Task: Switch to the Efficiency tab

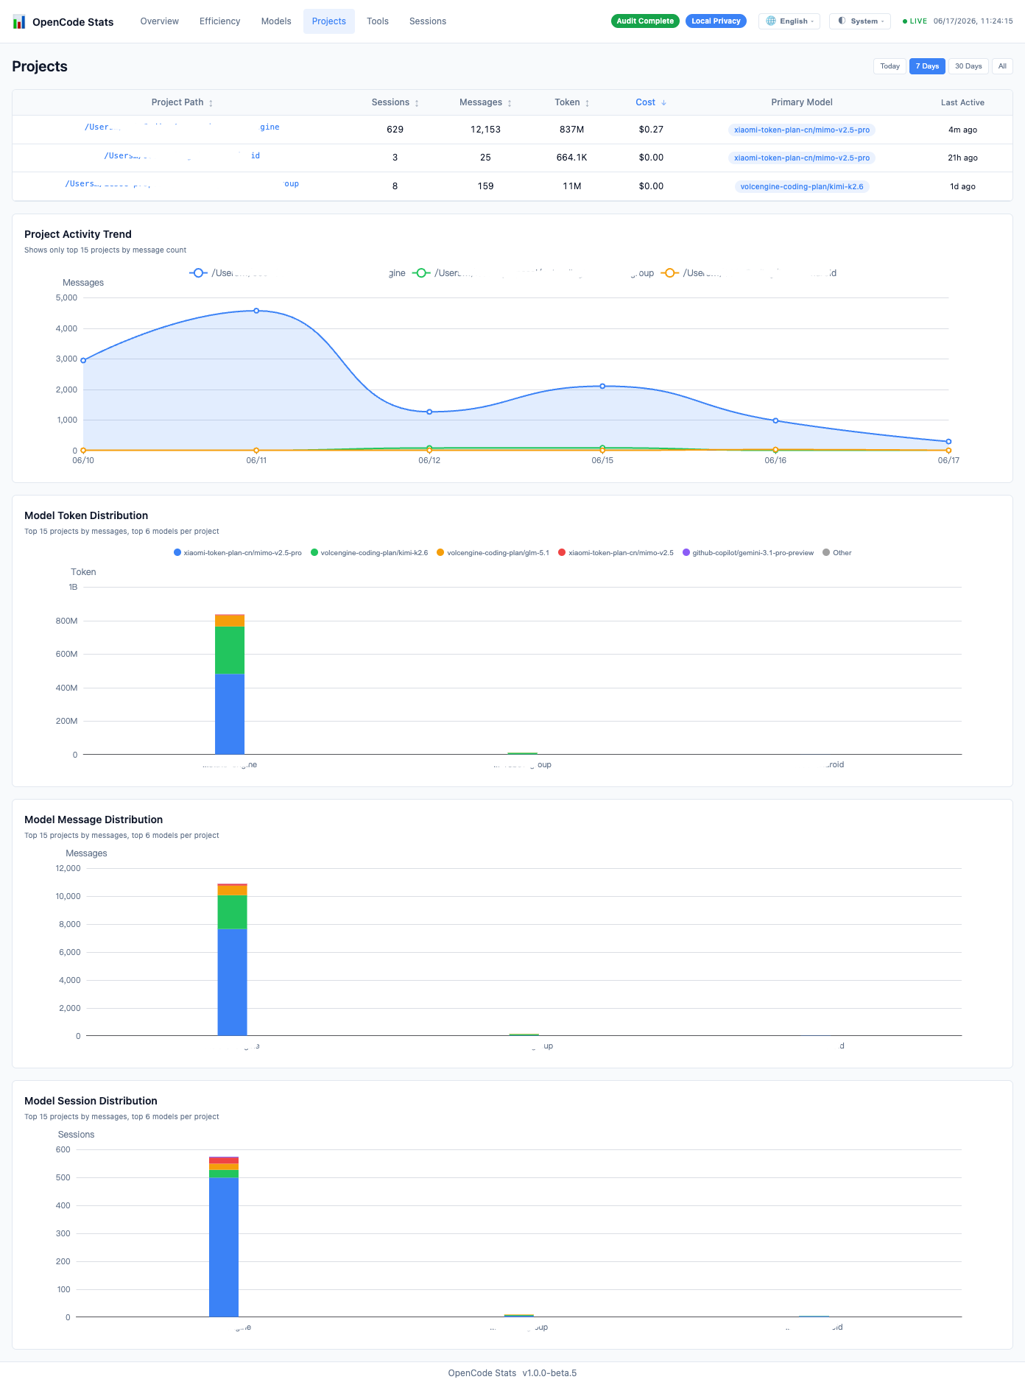Action: point(220,21)
